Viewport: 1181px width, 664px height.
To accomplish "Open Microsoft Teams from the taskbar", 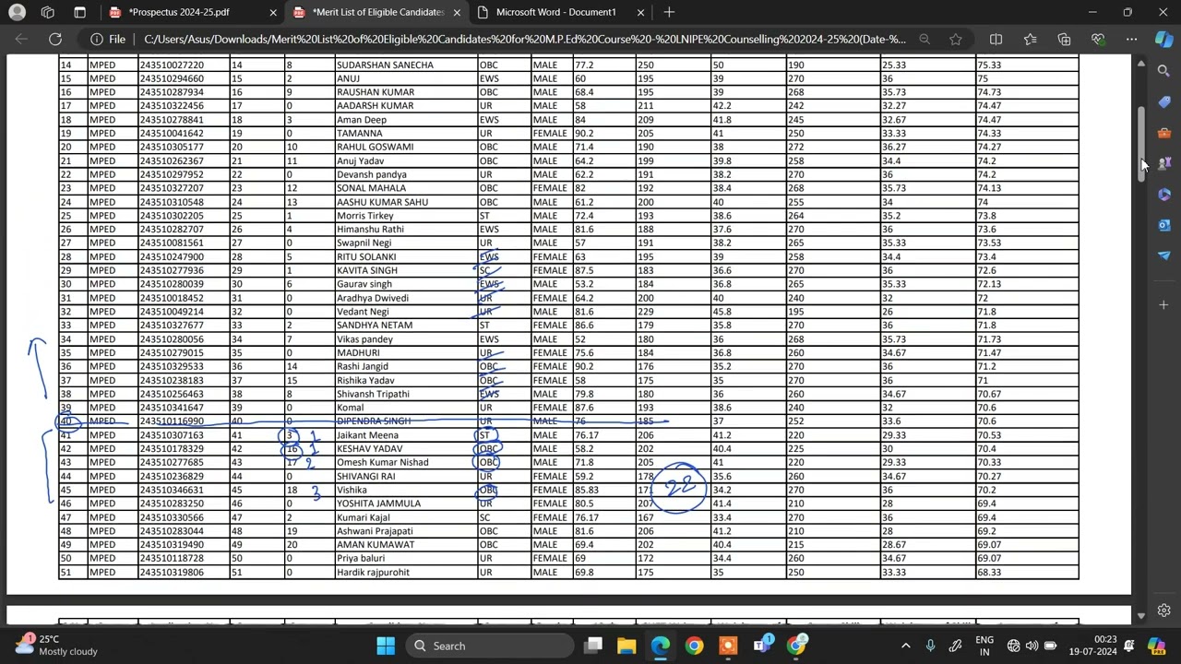I will pos(762,646).
